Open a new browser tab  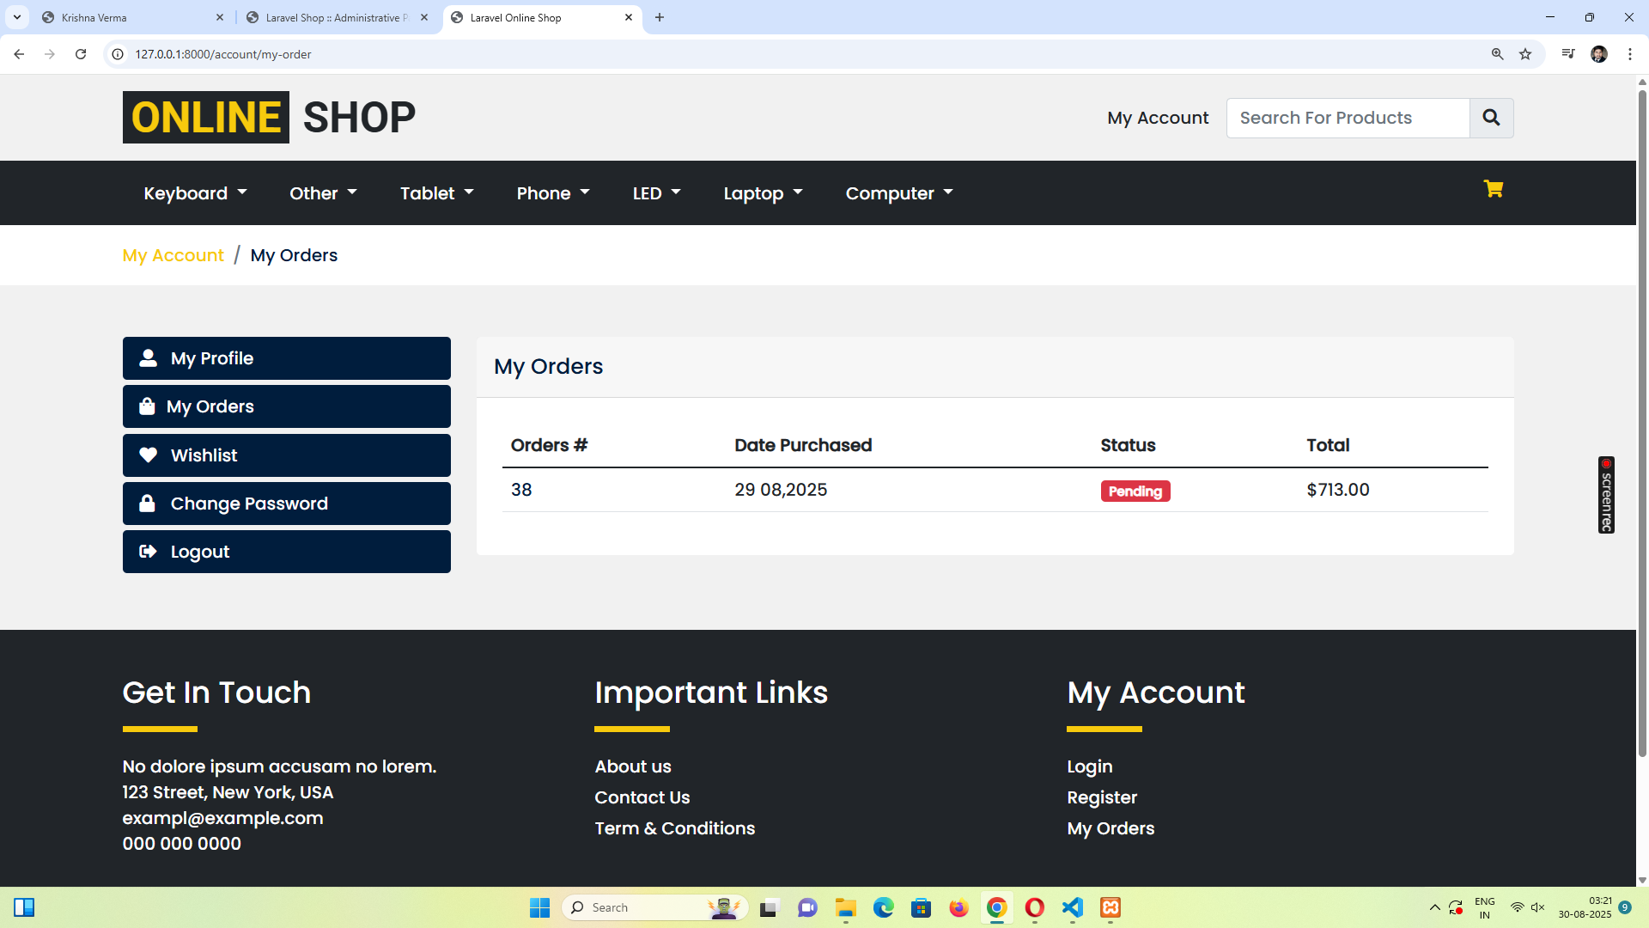pyautogui.click(x=660, y=17)
